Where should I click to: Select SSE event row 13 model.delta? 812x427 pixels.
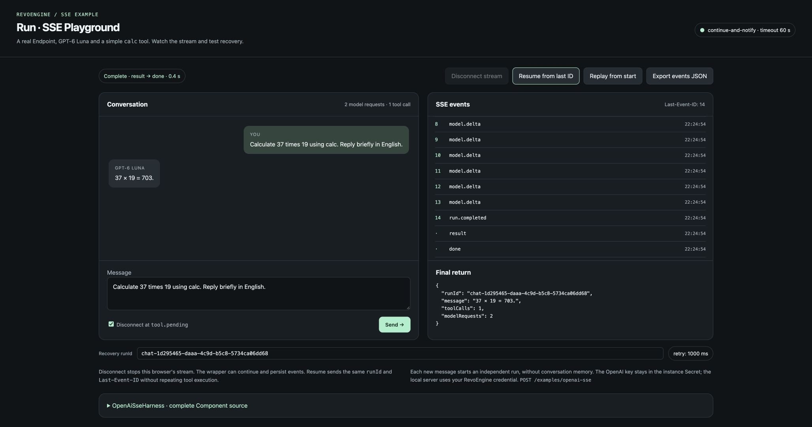point(570,202)
